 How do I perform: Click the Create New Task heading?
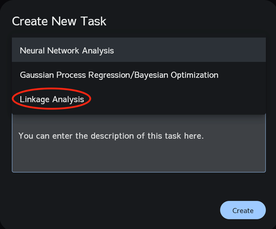[59, 21]
